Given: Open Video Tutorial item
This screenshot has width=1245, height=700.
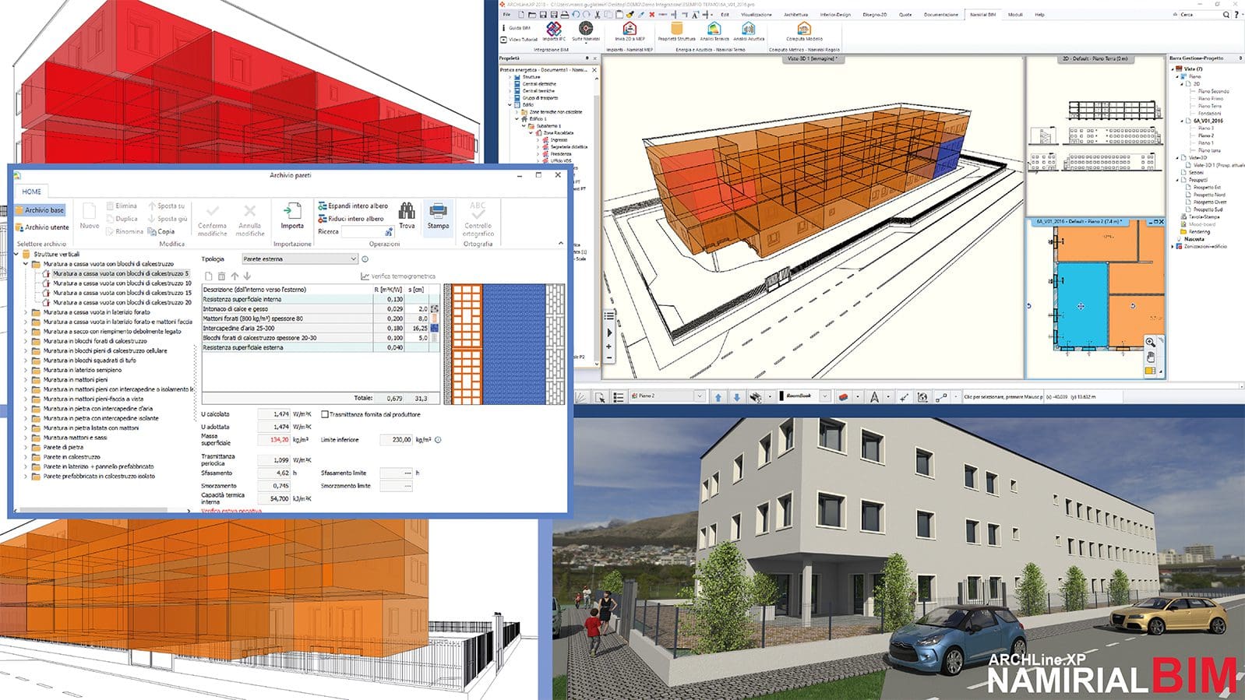Looking at the screenshot, I should coord(519,39).
